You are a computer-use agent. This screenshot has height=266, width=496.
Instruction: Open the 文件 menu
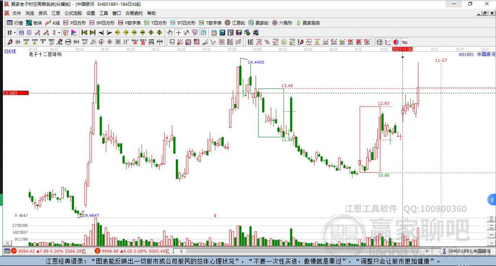pyautogui.click(x=16, y=13)
